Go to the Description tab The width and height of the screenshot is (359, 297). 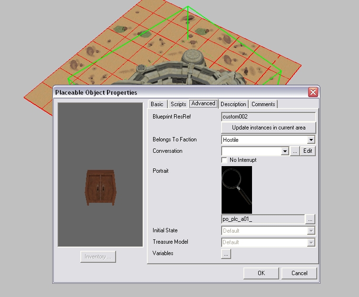[233, 104]
